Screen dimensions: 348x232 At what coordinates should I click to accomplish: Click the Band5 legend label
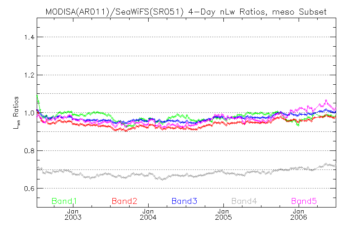tap(304, 201)
